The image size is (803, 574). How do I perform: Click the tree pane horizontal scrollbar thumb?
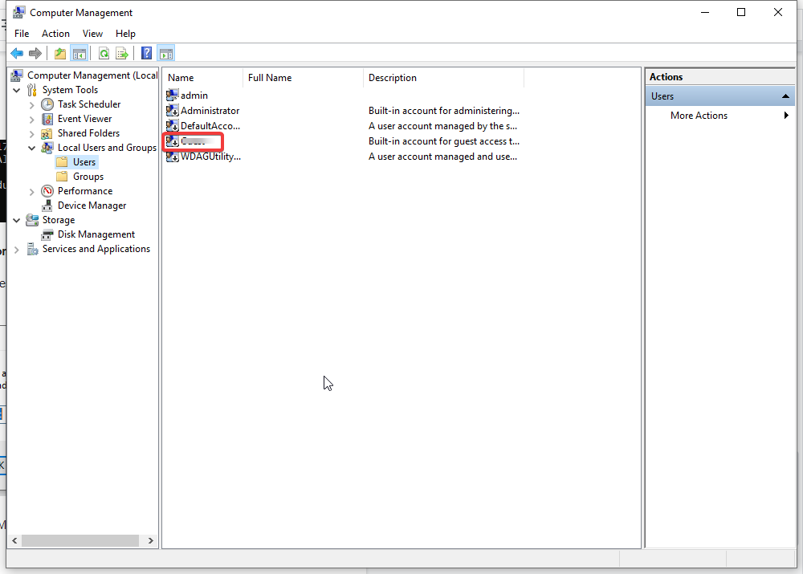(80, 541)
